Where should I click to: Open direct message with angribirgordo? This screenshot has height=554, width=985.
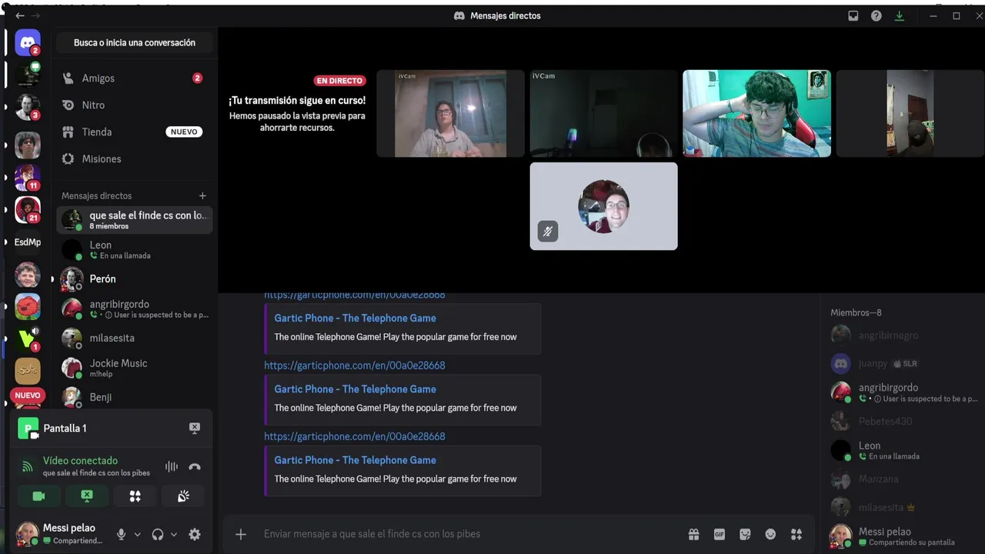(x=134, y=309)
